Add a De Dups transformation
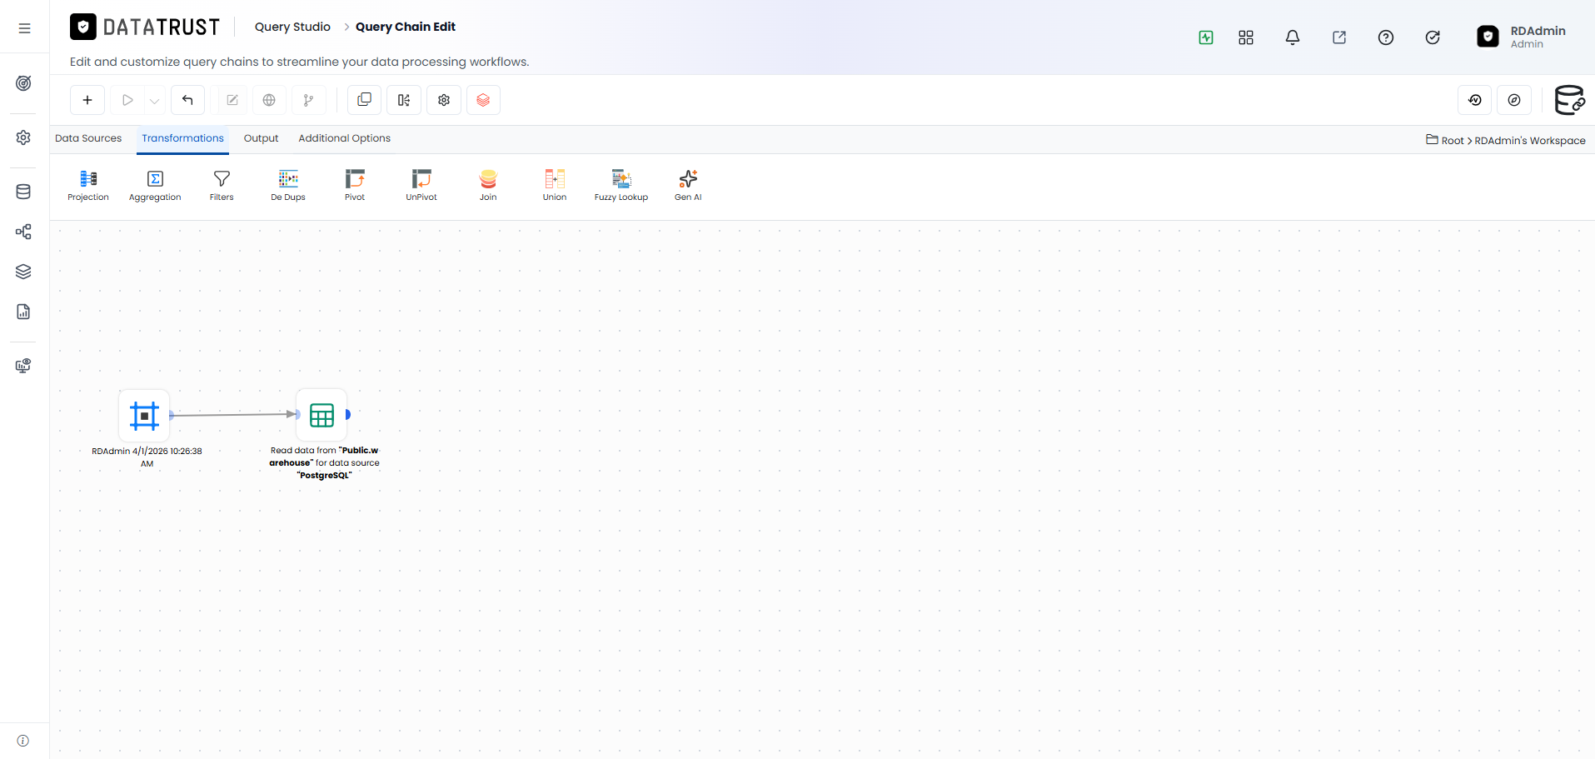1595x759 pixels. coord(288,185)
